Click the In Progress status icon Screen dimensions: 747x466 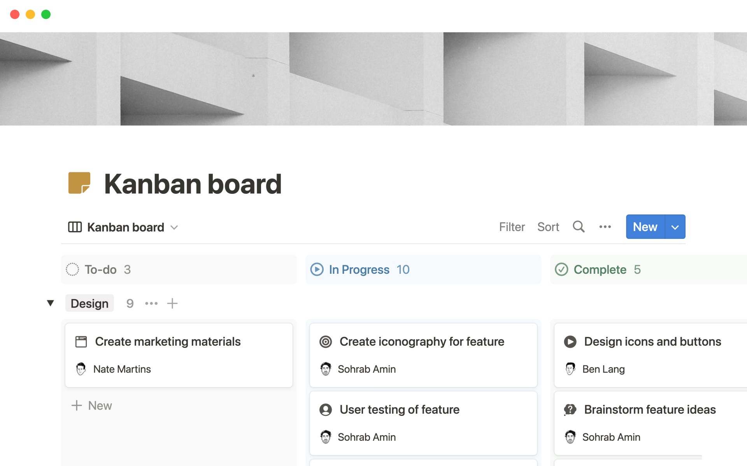[x=317, y=270]
